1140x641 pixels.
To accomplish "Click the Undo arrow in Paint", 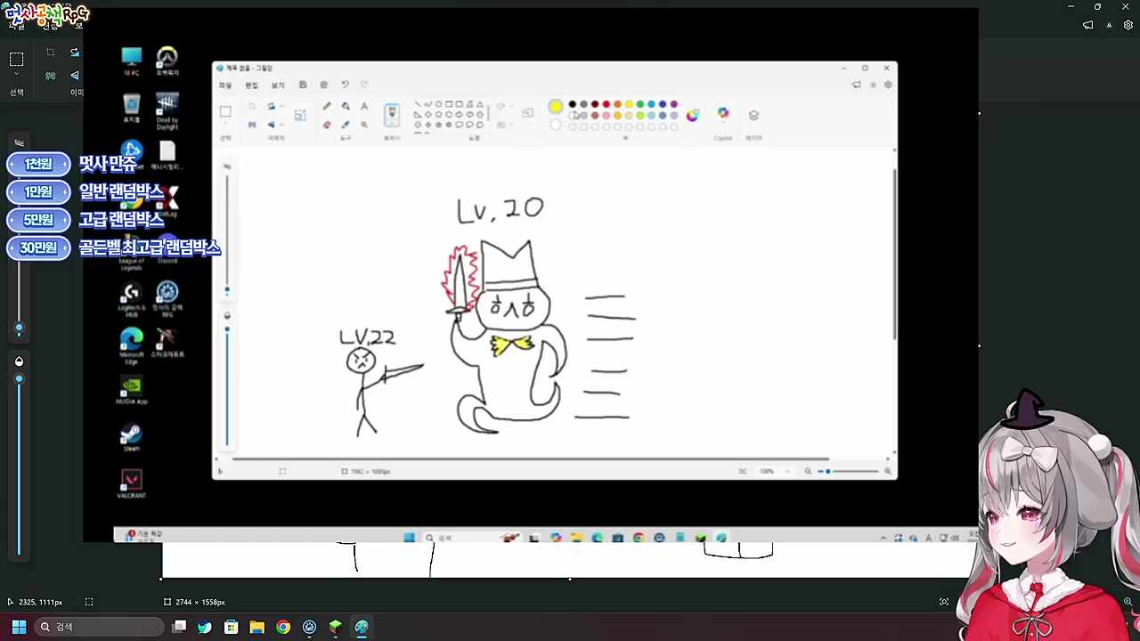I will (345, 85).
